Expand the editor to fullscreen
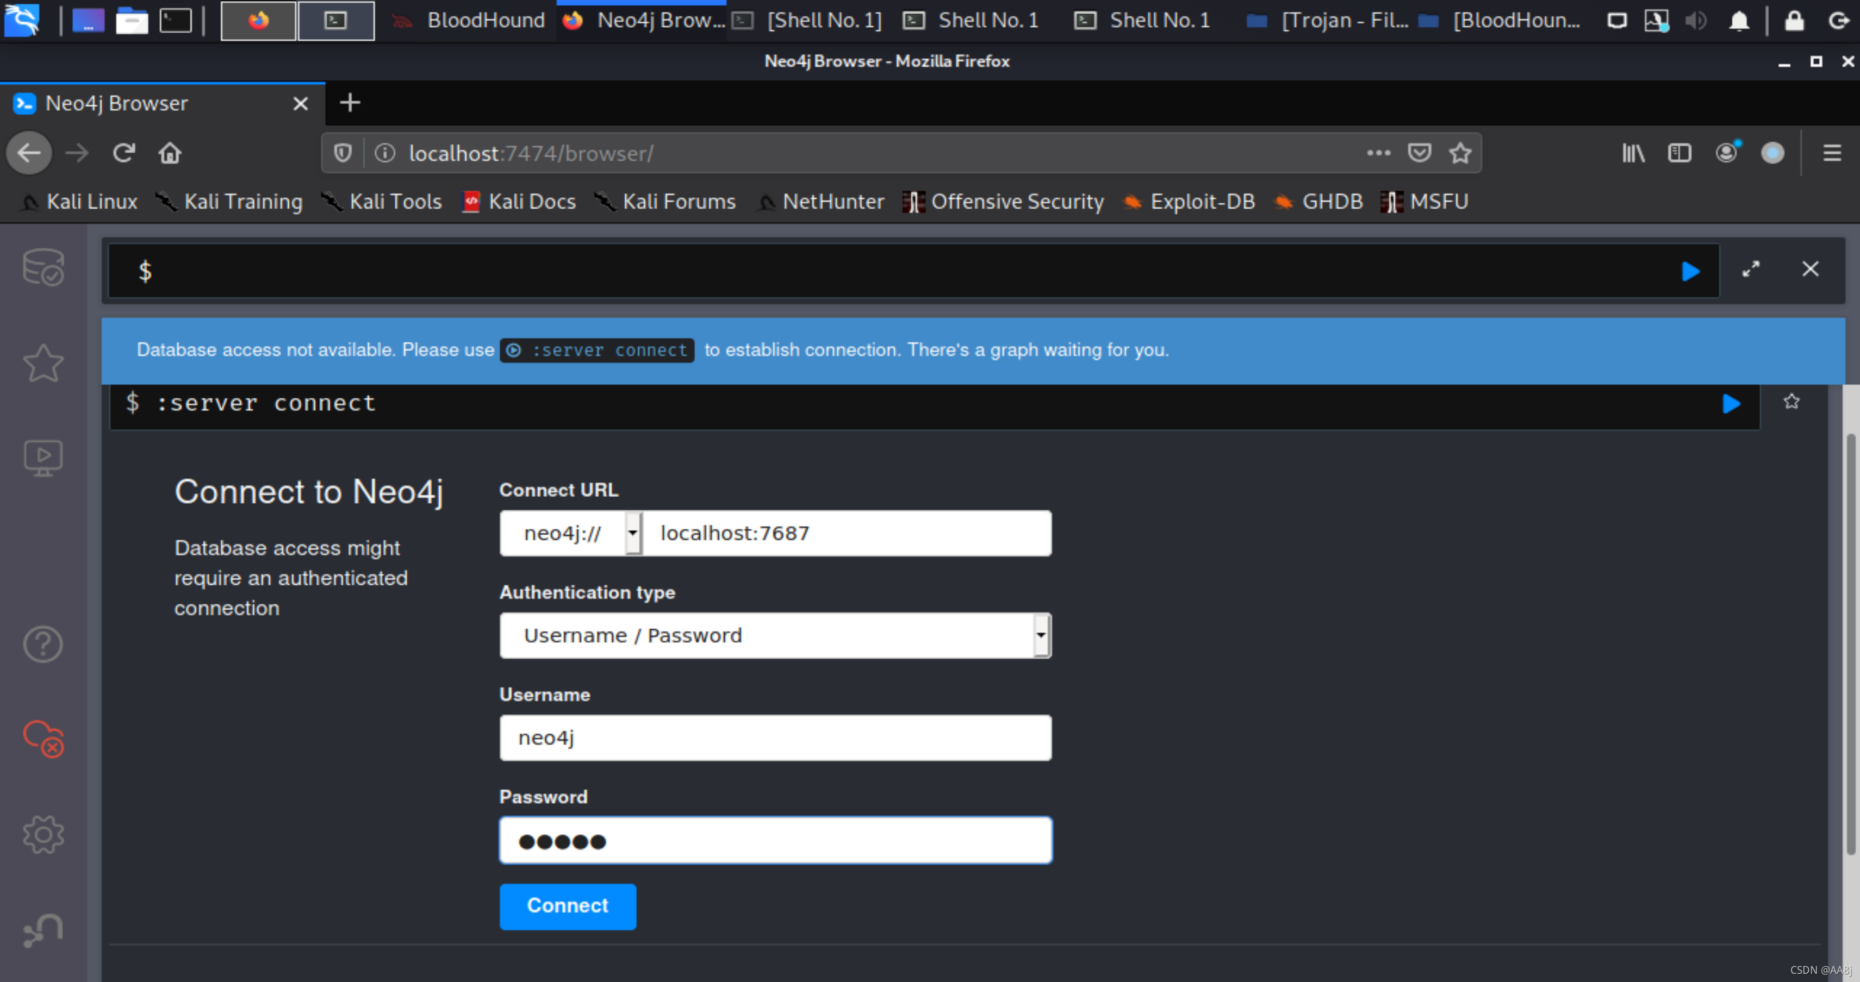 coord(1751,269)
